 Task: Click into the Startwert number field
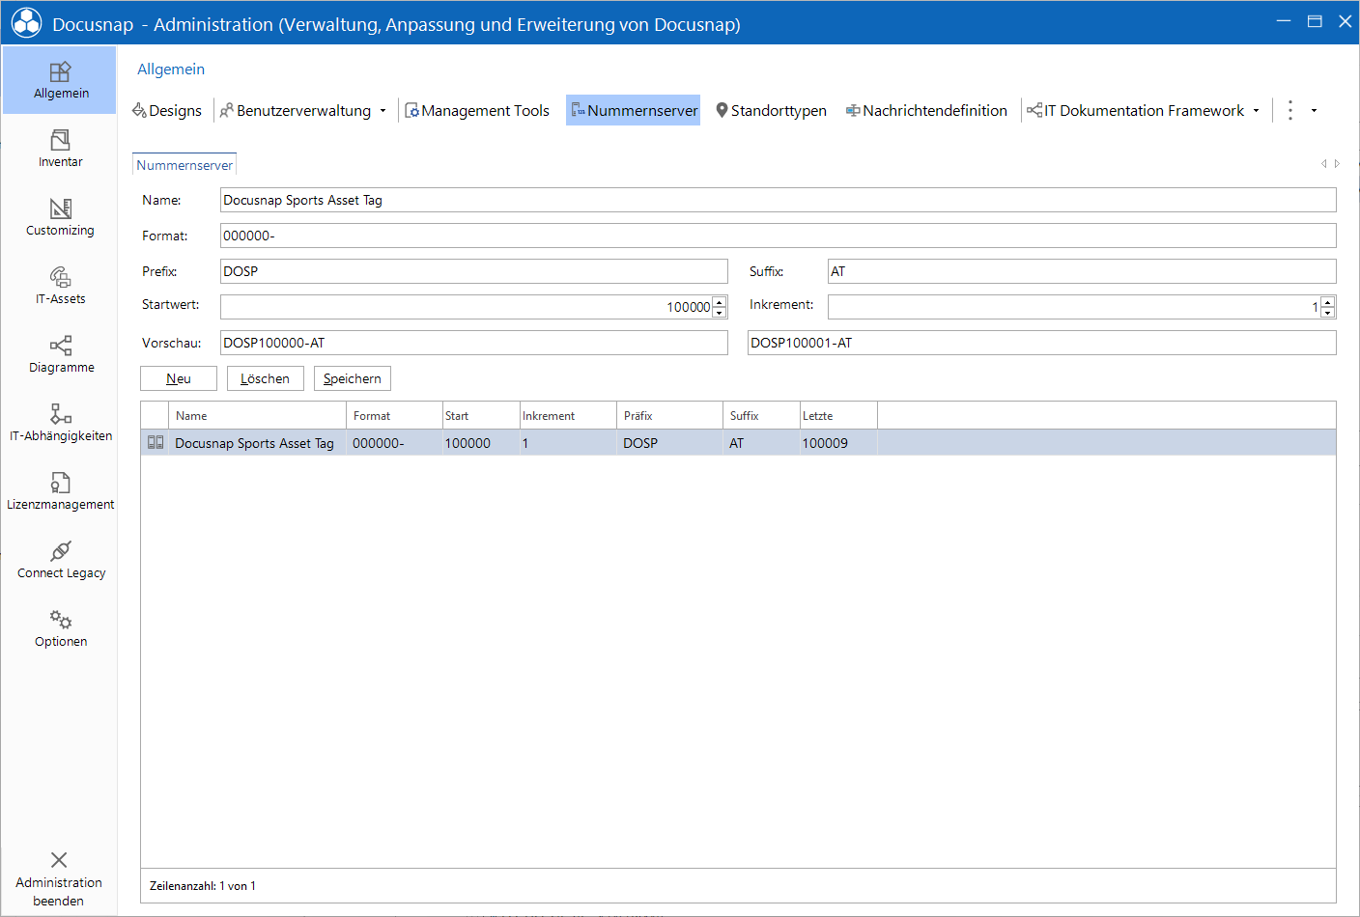(x=466, y=307)
